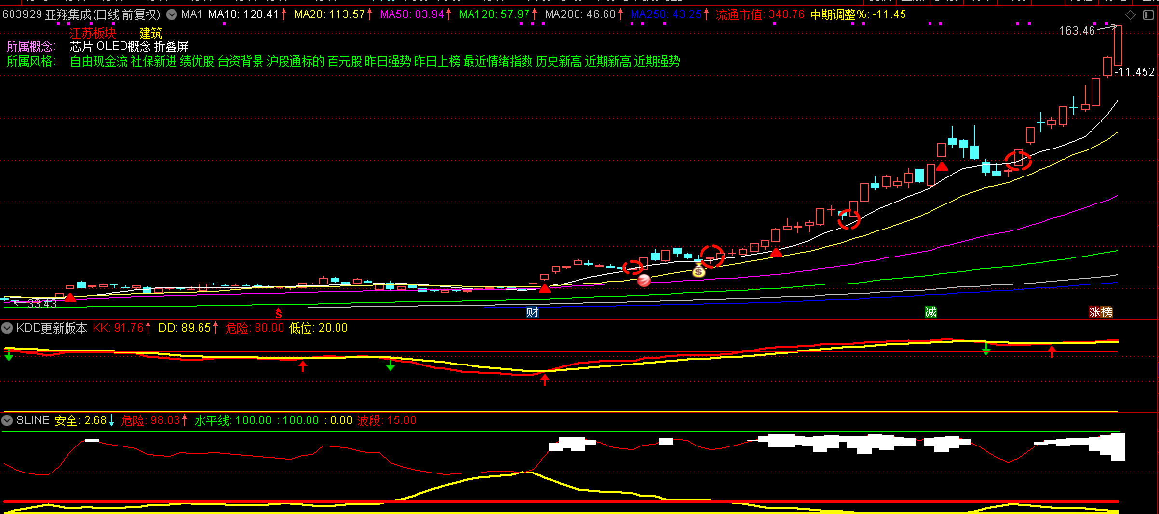1159x514 pixels.
Task: Click the rightmost green down arrow in KDD
Action: point(986,349)
